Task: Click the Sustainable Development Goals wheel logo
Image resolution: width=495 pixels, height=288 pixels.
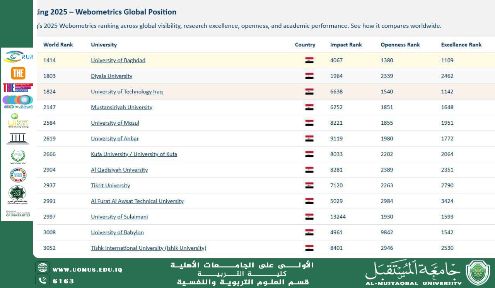Action: pyautogui.click(x=18, y=175)
